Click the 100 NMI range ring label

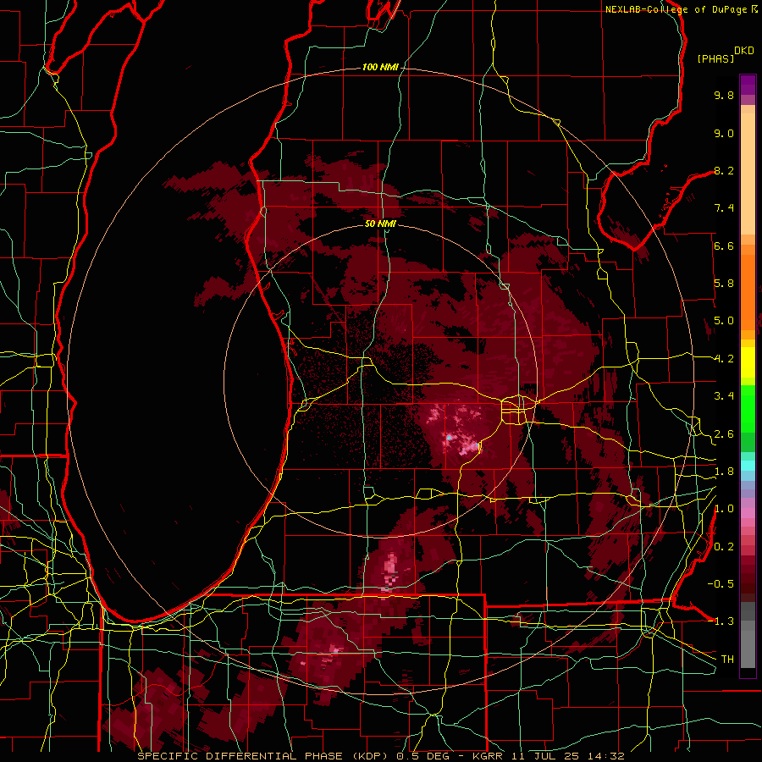pos(380,67)
